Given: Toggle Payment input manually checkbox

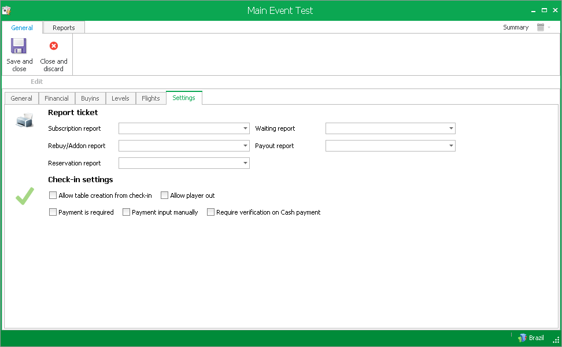Looking at the screenshot, I should (126, 212).
